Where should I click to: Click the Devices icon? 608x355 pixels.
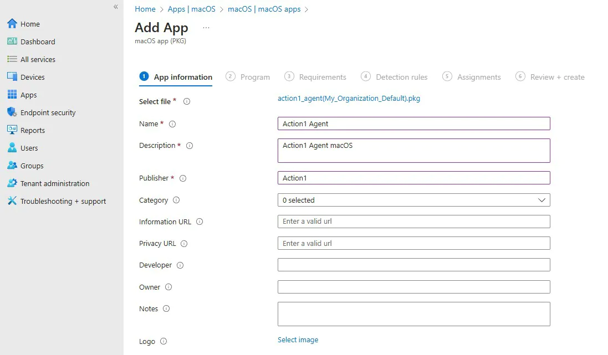click(x=12, y=77)
